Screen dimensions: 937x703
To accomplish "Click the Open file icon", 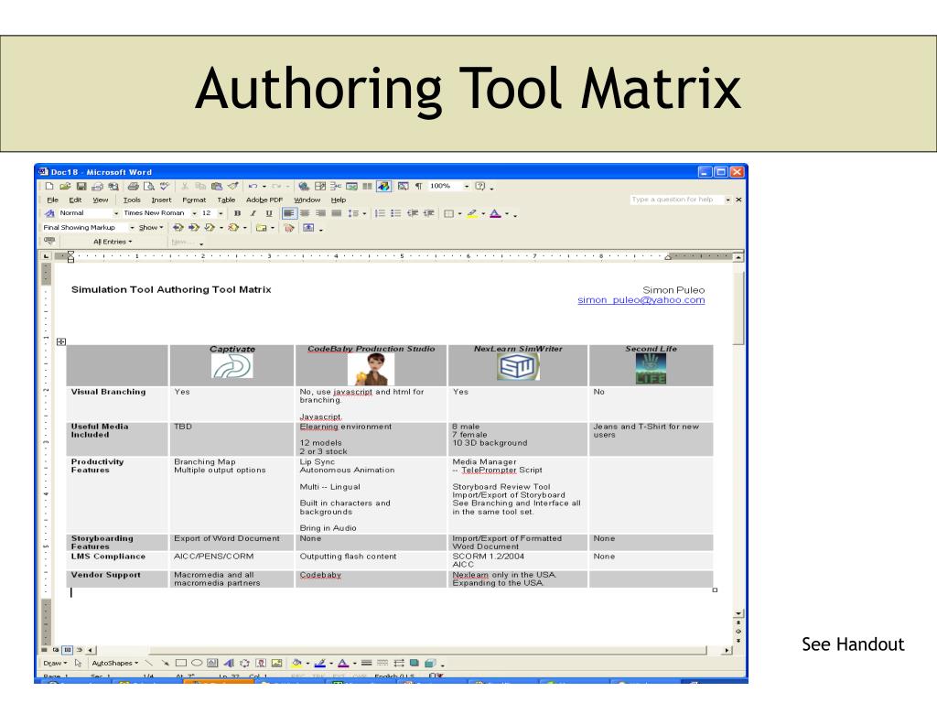I will (x=65, y=187).
